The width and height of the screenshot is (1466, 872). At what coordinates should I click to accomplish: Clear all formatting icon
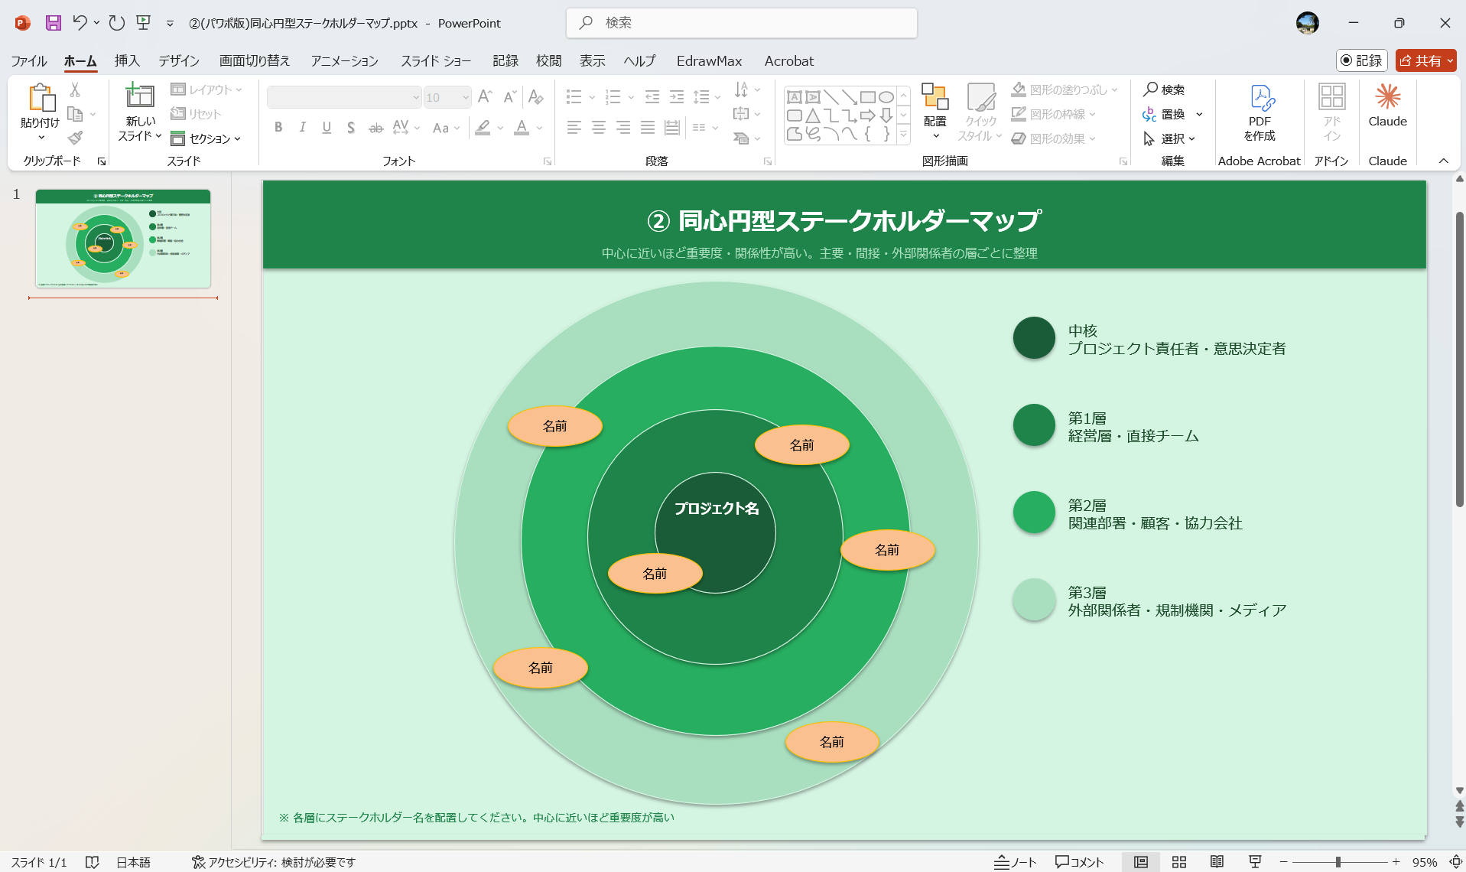click(x=535, y=97)
